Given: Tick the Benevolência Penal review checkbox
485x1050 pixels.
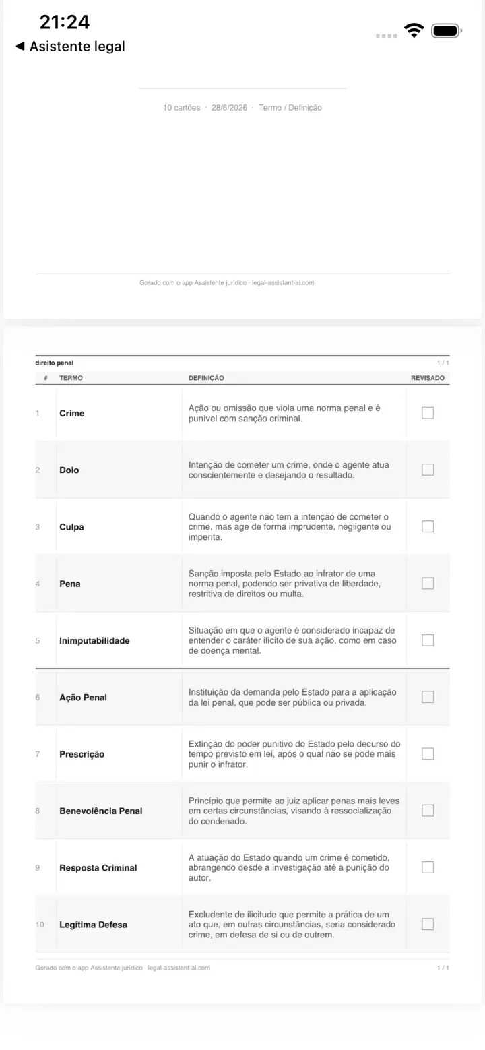Looking at the screenshot, I should point(428,811).
